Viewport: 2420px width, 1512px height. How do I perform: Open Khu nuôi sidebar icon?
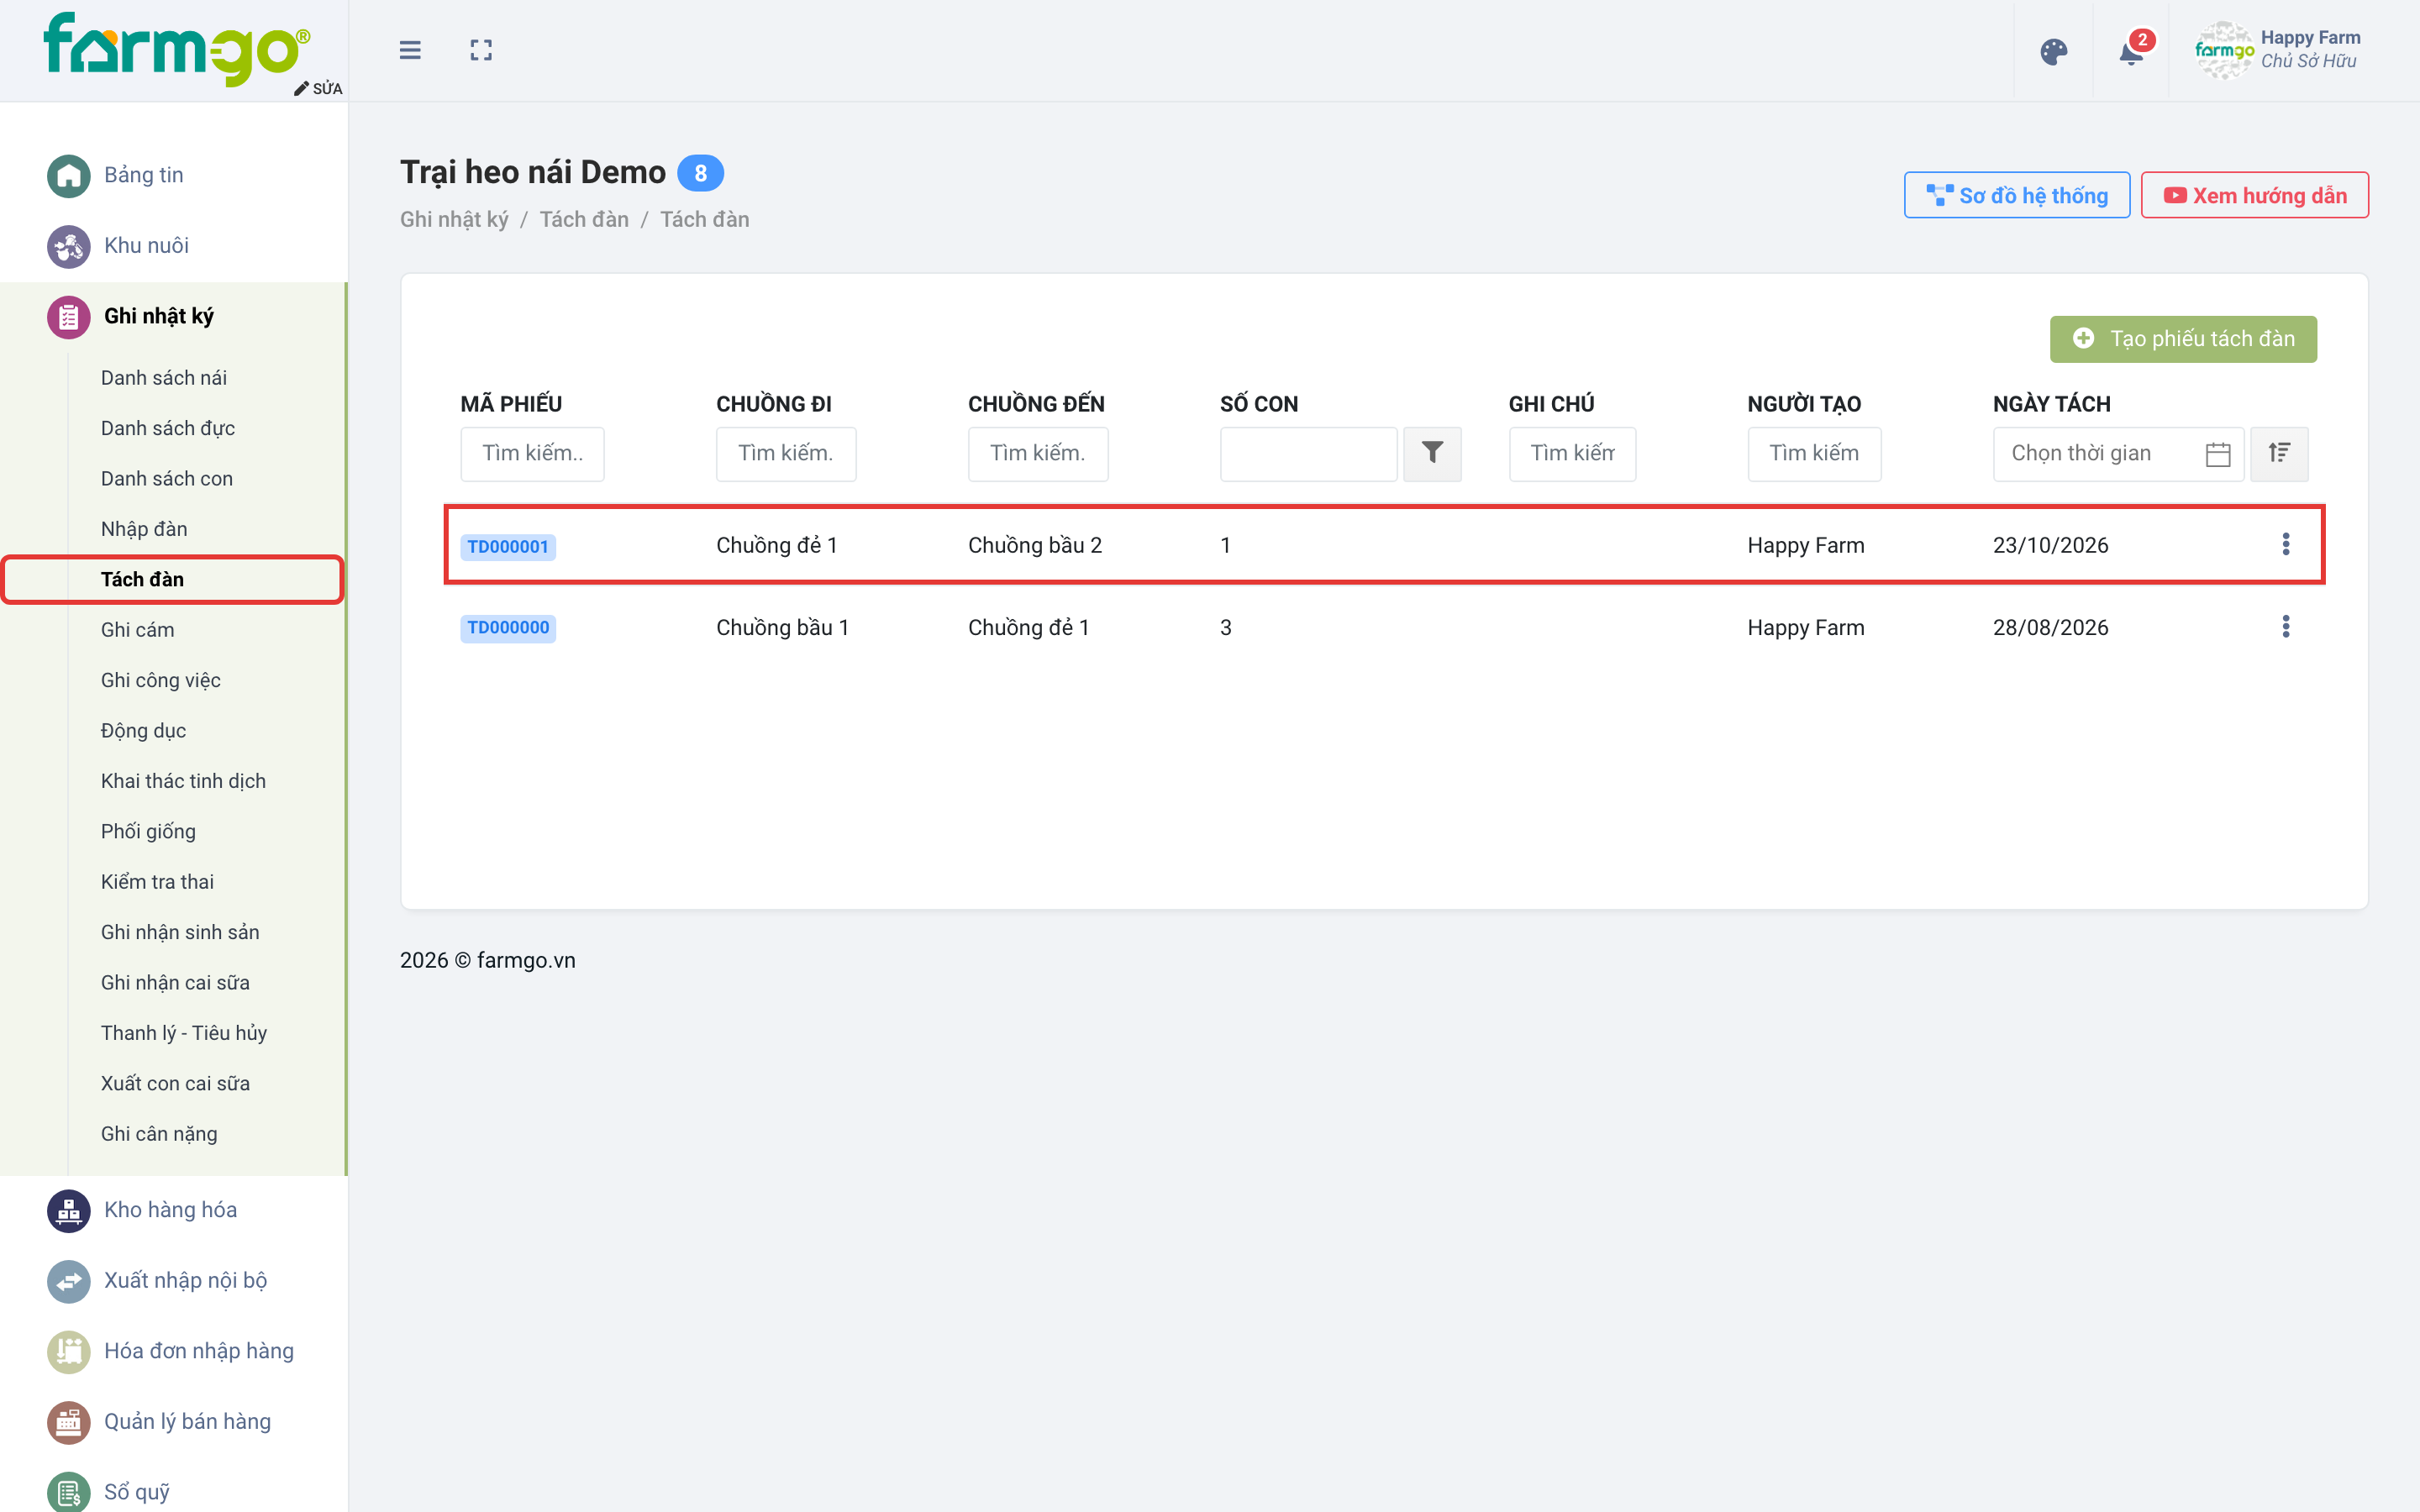point(69,246)
